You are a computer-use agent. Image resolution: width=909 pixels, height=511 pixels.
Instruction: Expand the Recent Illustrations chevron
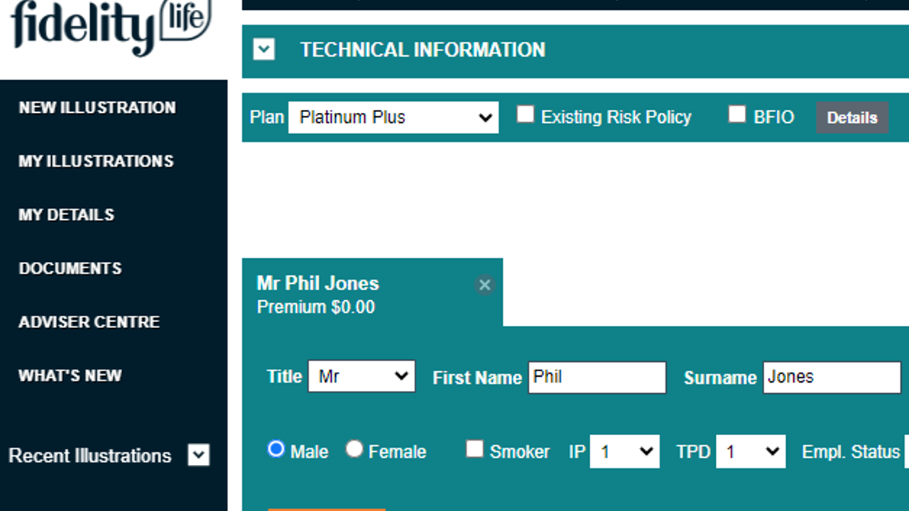pos(199,455)
